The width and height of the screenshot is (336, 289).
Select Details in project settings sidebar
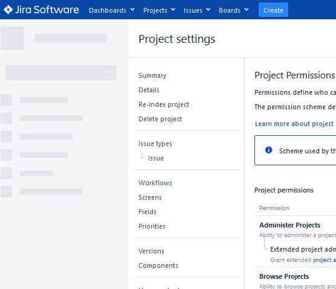[149, 90]
